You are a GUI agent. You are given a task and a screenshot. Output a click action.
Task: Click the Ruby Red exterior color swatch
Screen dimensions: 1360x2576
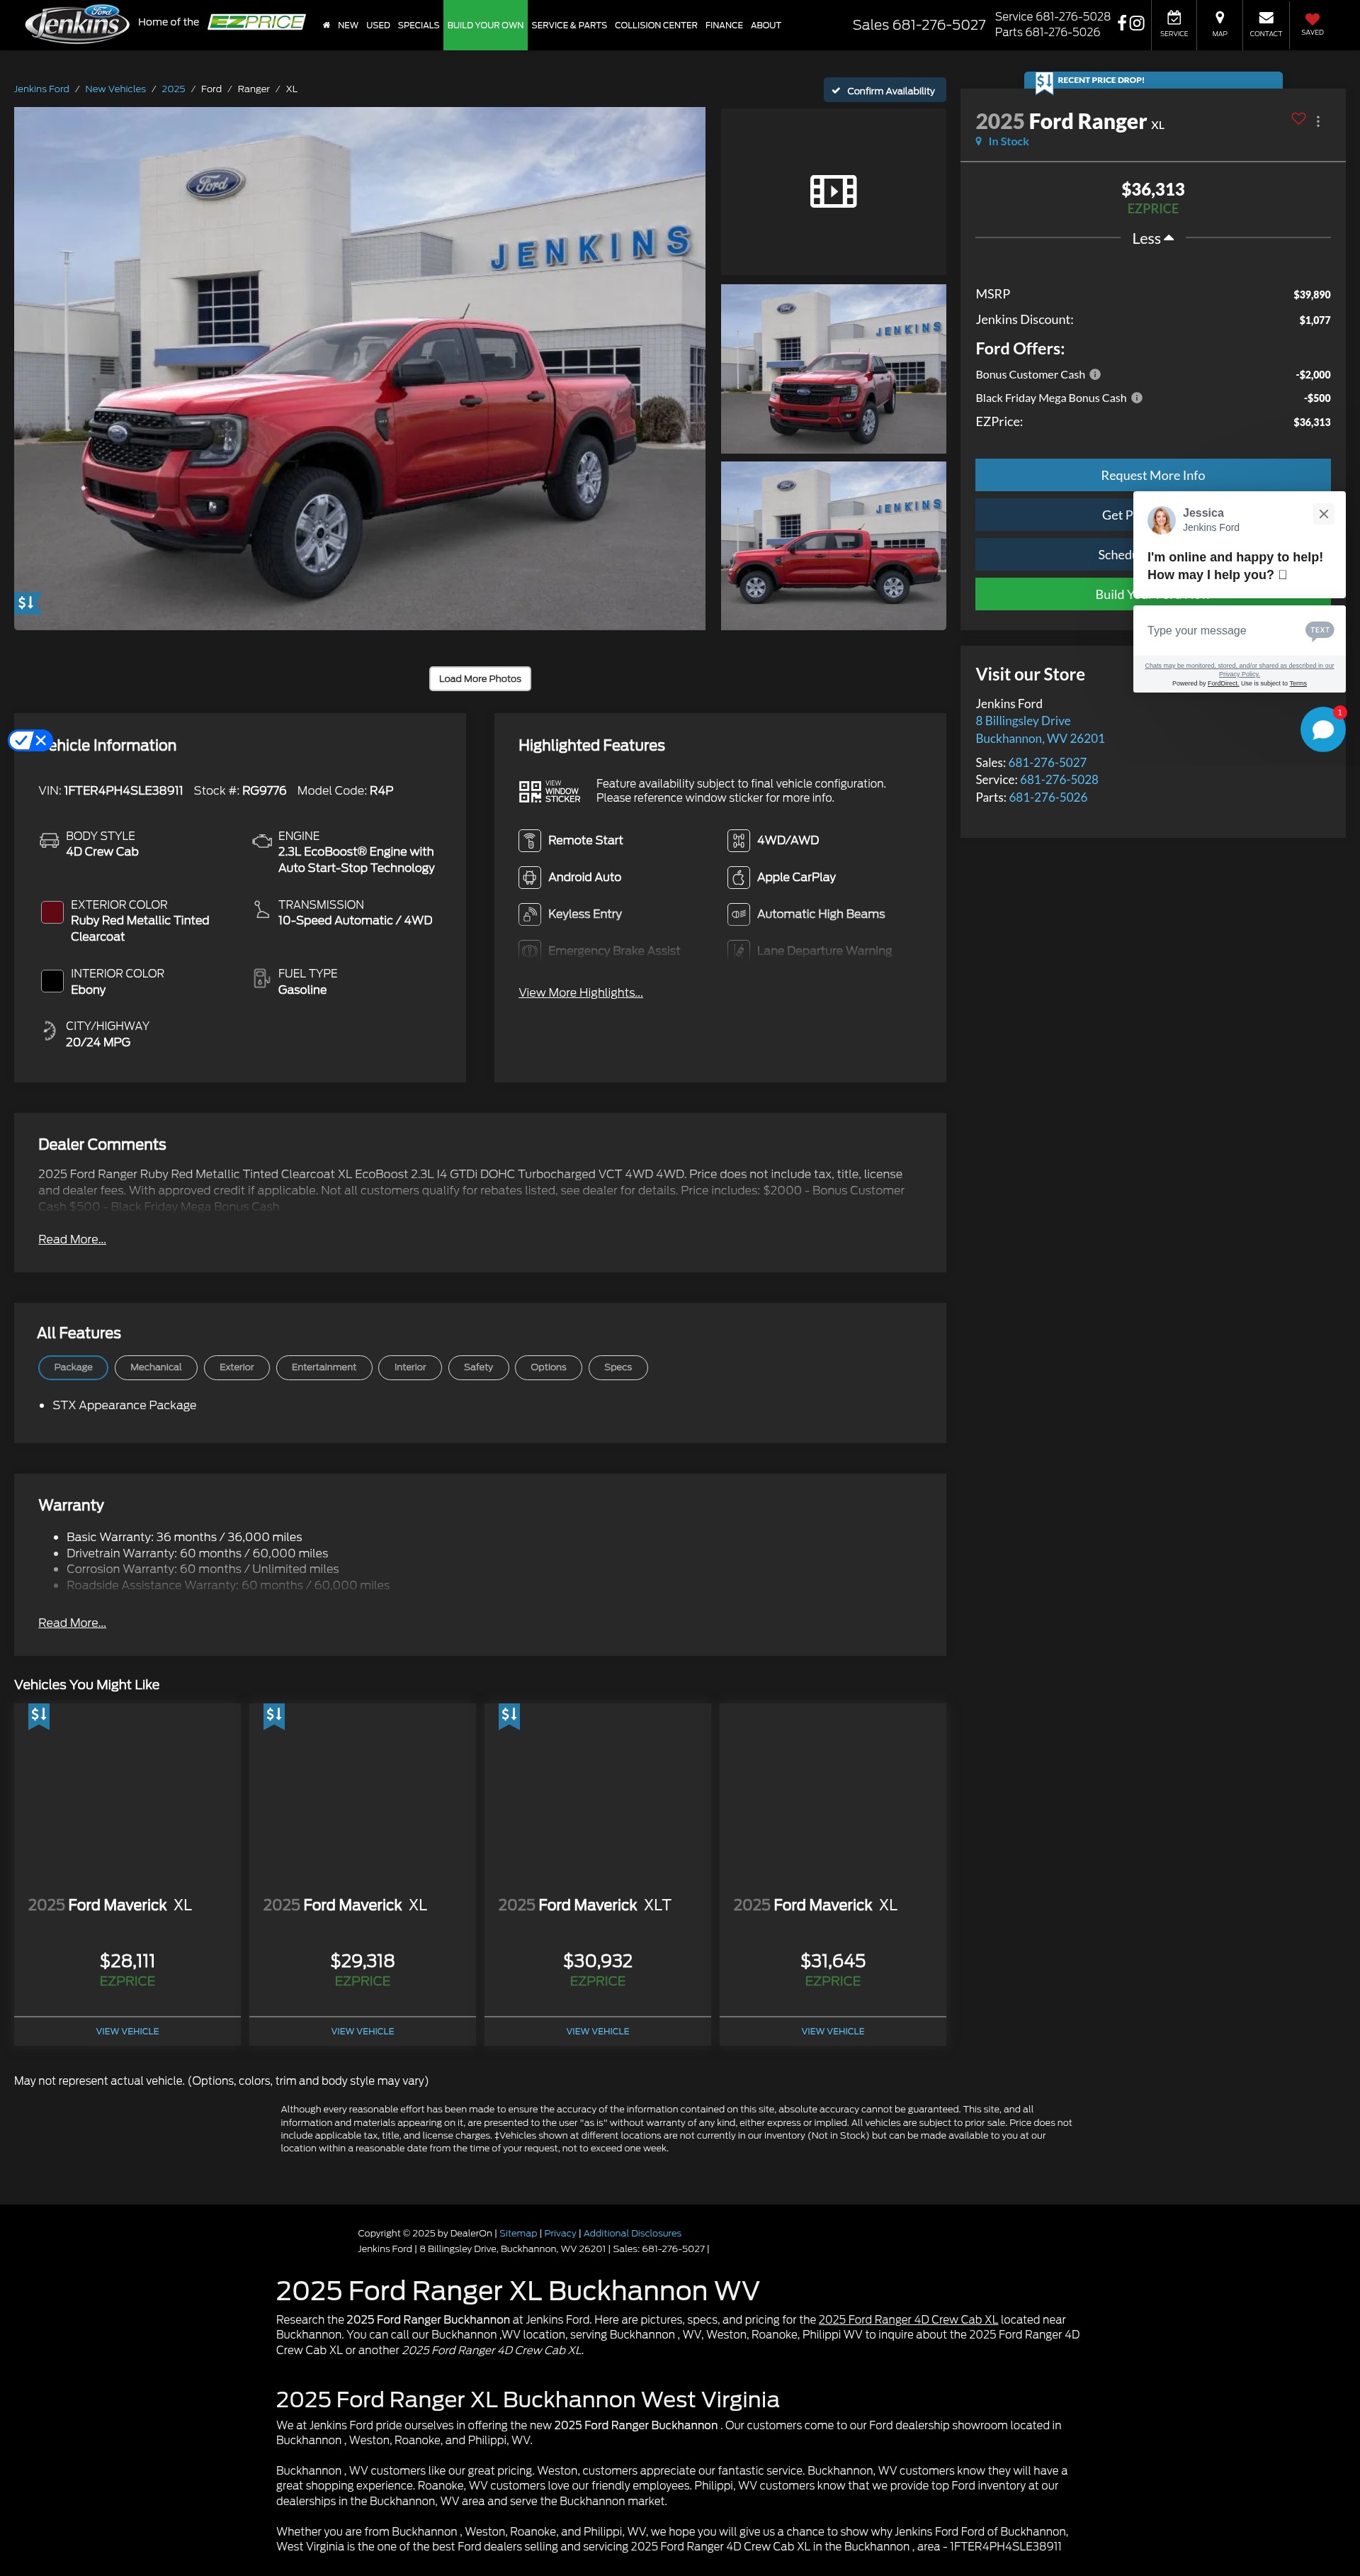coord(52,912)
